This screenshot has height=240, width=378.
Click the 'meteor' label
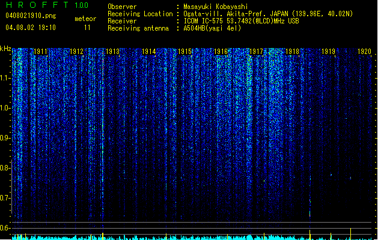pyautogui.click(x=85, y=19)
